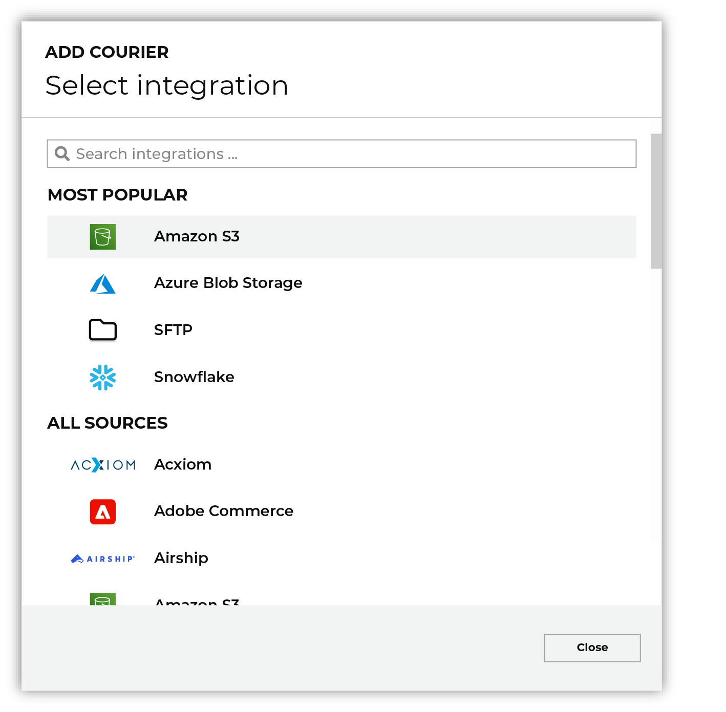Click the Snowflake logo icon

point(102,377)
